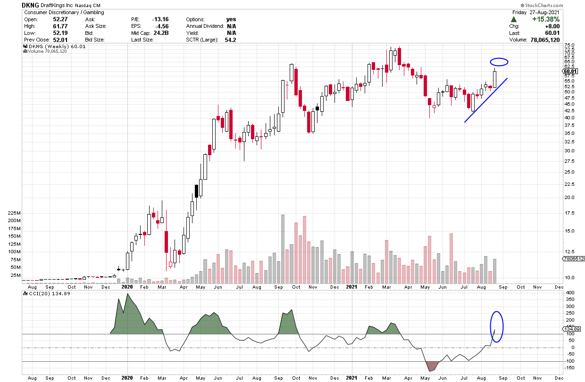Select the Mkt Cap value 24.2B

tap(161, 33)
